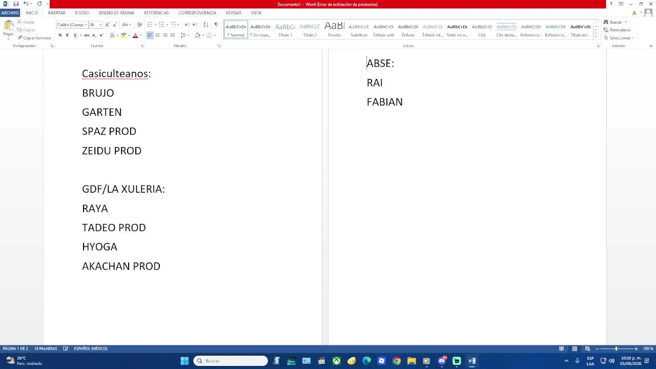Click the Windows taskbar Buscar search box
The image size is (656, 369).
click(x=231, y=361)
